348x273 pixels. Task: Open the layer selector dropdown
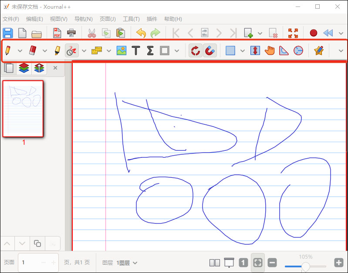127,263
